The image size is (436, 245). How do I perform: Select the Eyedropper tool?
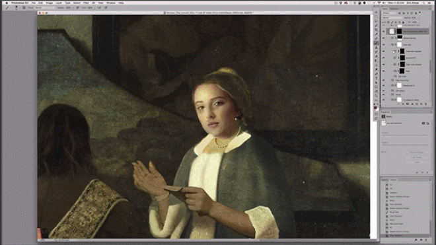pos(377,34)
